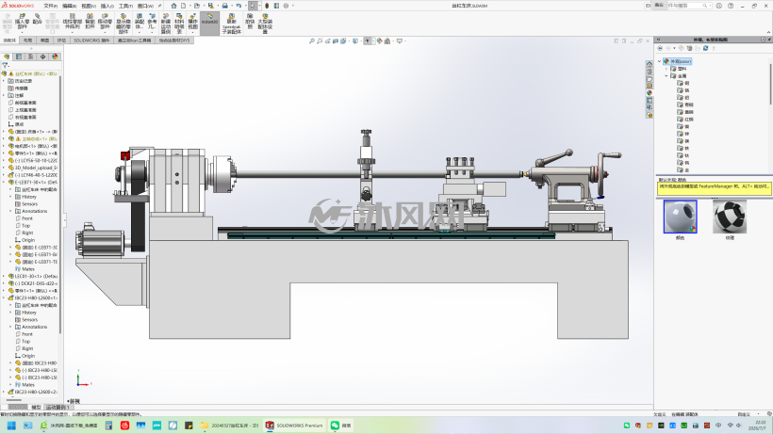Open the 文件 (File) menu
Screen dimensions: 773x434
[x=50, y=6]
